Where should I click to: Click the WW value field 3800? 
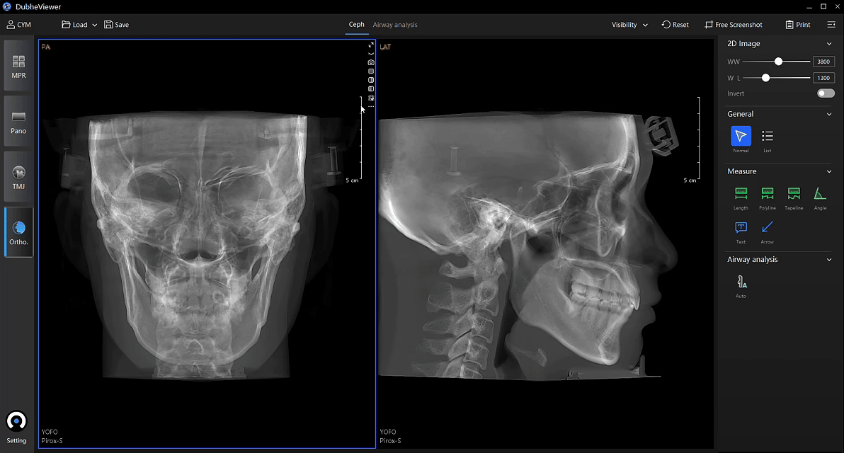(823, 62)
